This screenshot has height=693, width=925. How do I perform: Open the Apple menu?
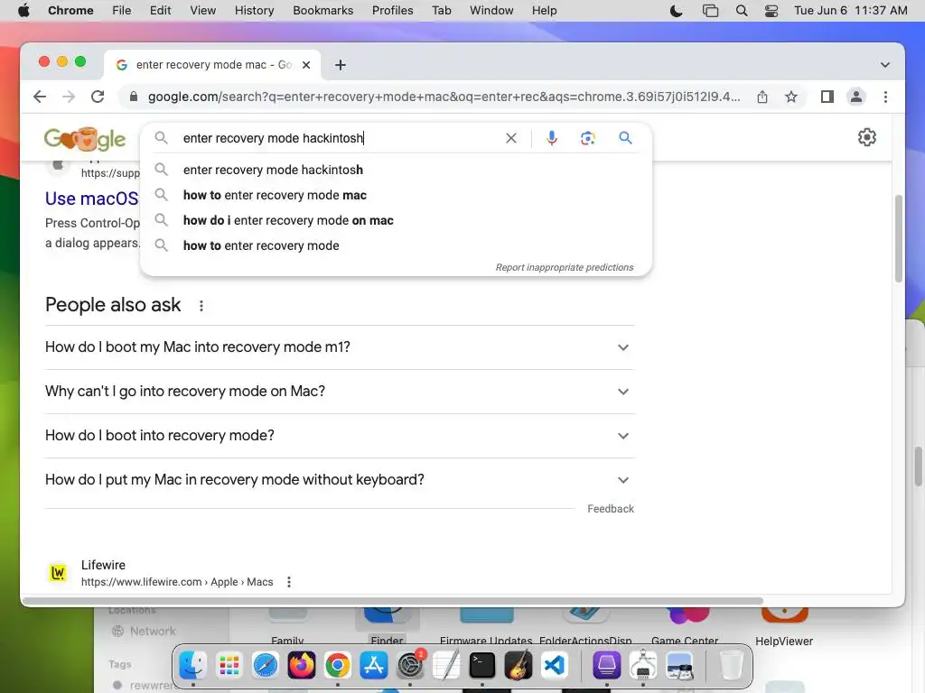coord(23,11)
